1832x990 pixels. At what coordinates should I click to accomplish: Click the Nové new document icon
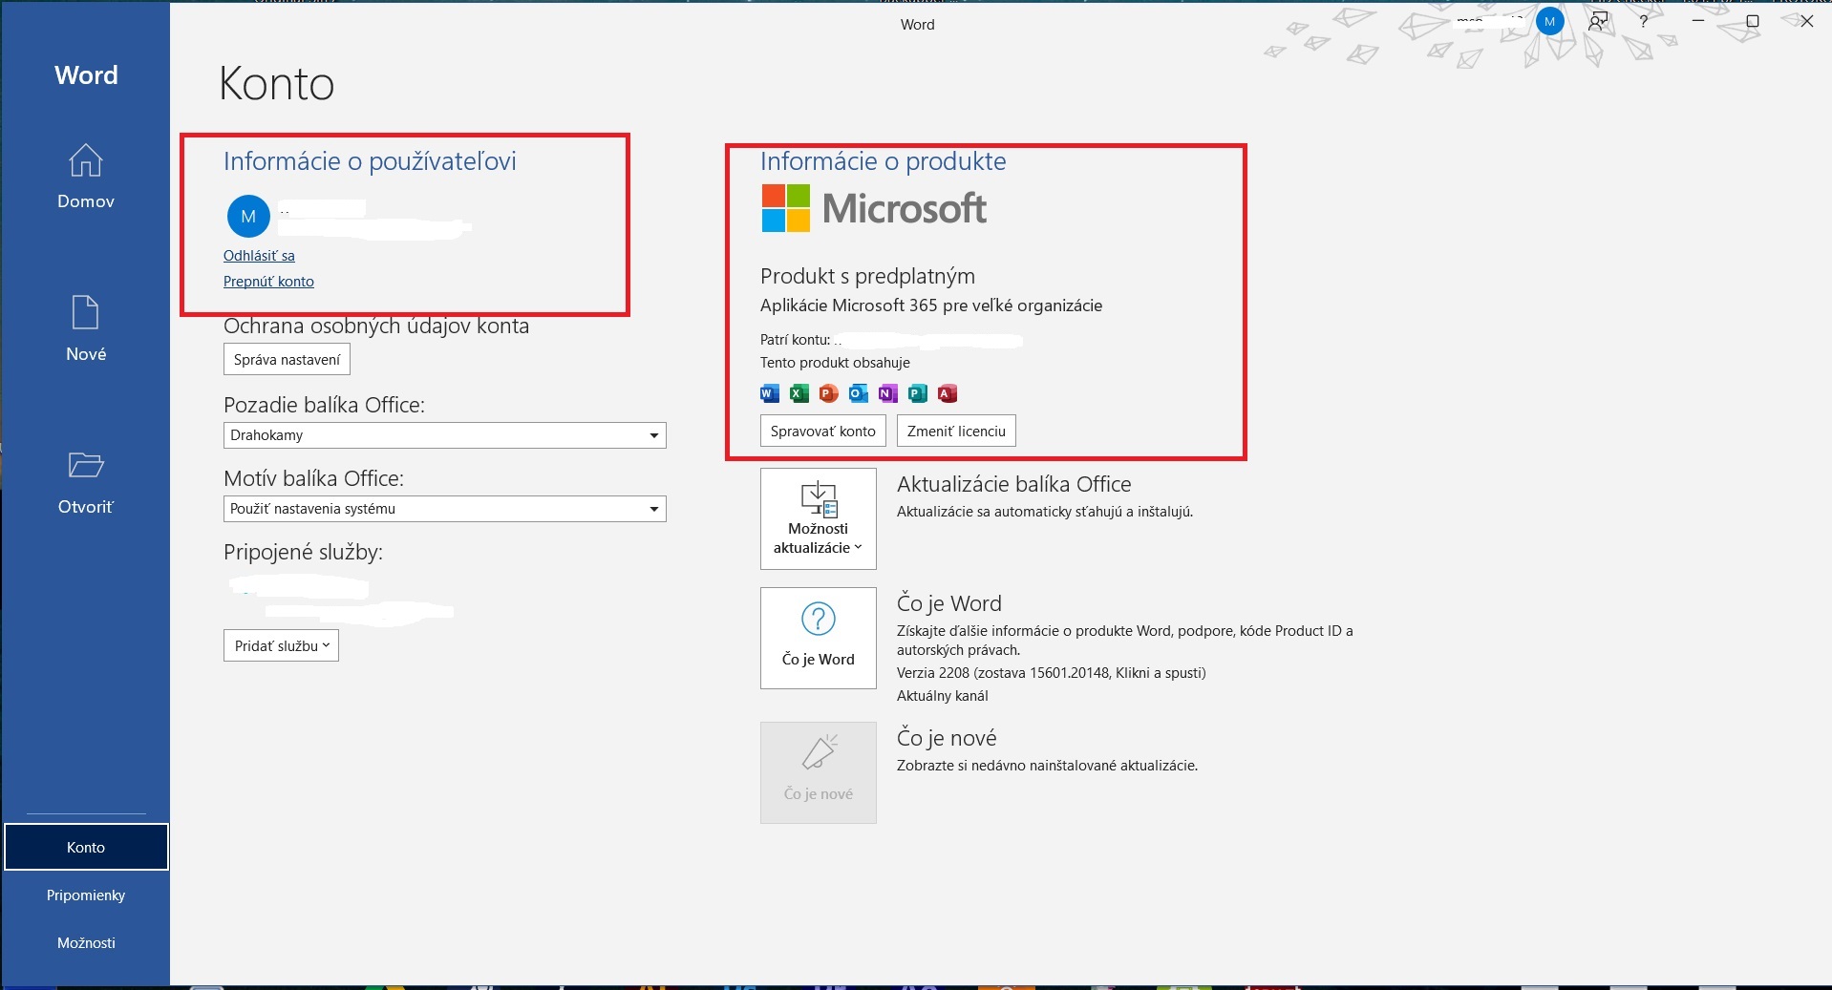(x=86, y=312)
